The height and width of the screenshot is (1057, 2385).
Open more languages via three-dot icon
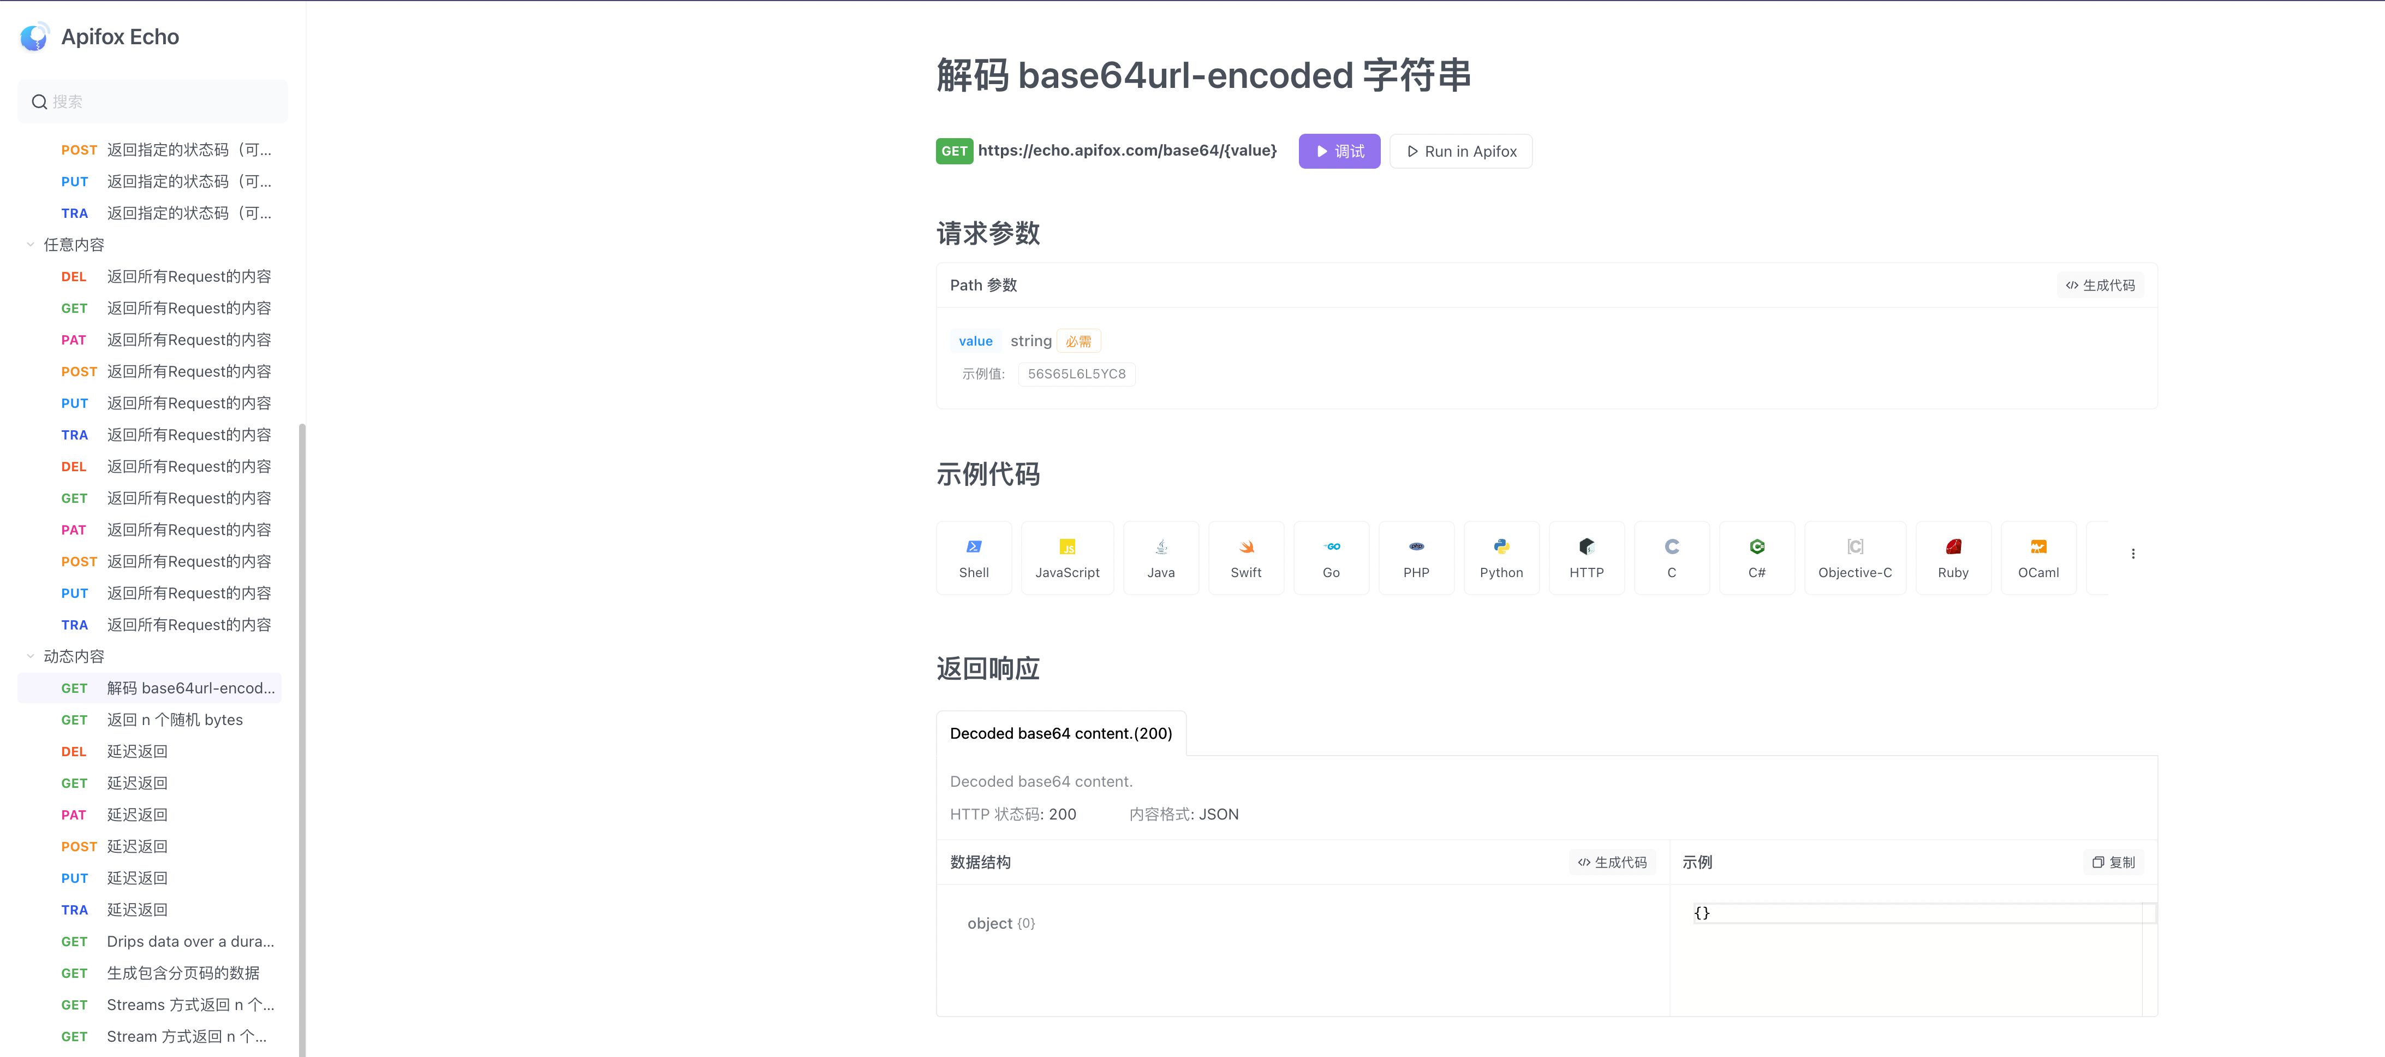click(2132, 553)
